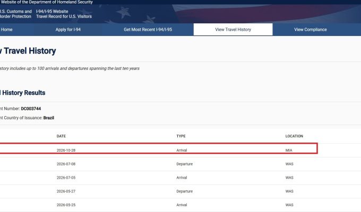Click country of issuance Brazil
This screenshot has height=212, width=361.
pos(49,118)
